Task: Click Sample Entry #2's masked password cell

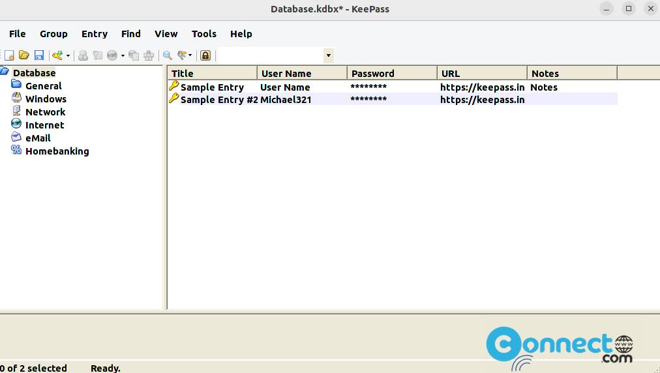Action: tap(368, 99)
